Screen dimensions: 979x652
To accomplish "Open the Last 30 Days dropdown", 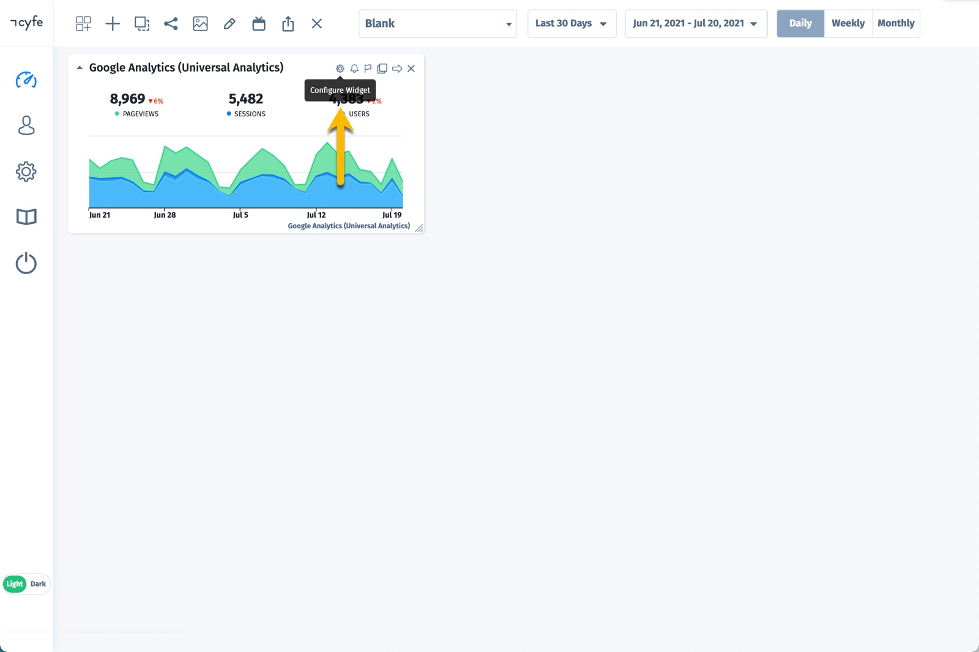I will click(571, 24).
